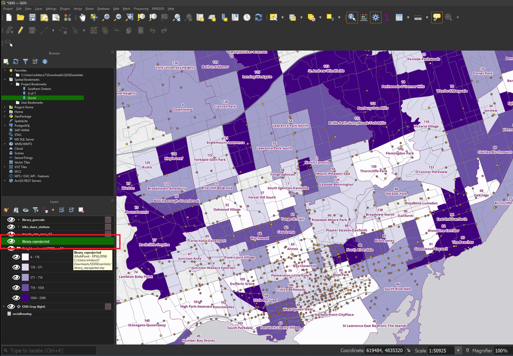Click the Zoom Full extent tool
The width and height of the screenshot is (513, 356).
coord(129,17)
